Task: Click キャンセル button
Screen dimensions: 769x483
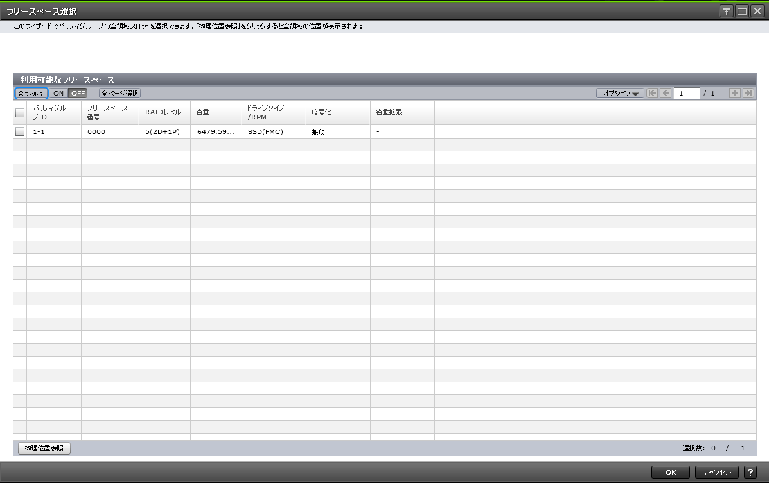Action: click(716, 472)
